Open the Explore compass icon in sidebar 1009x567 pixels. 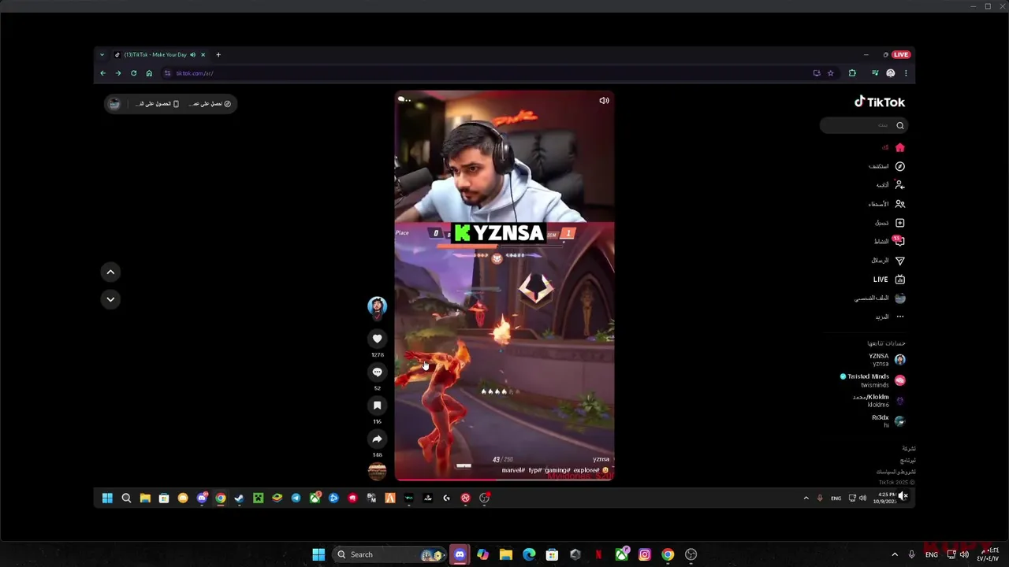pos(899,166)
